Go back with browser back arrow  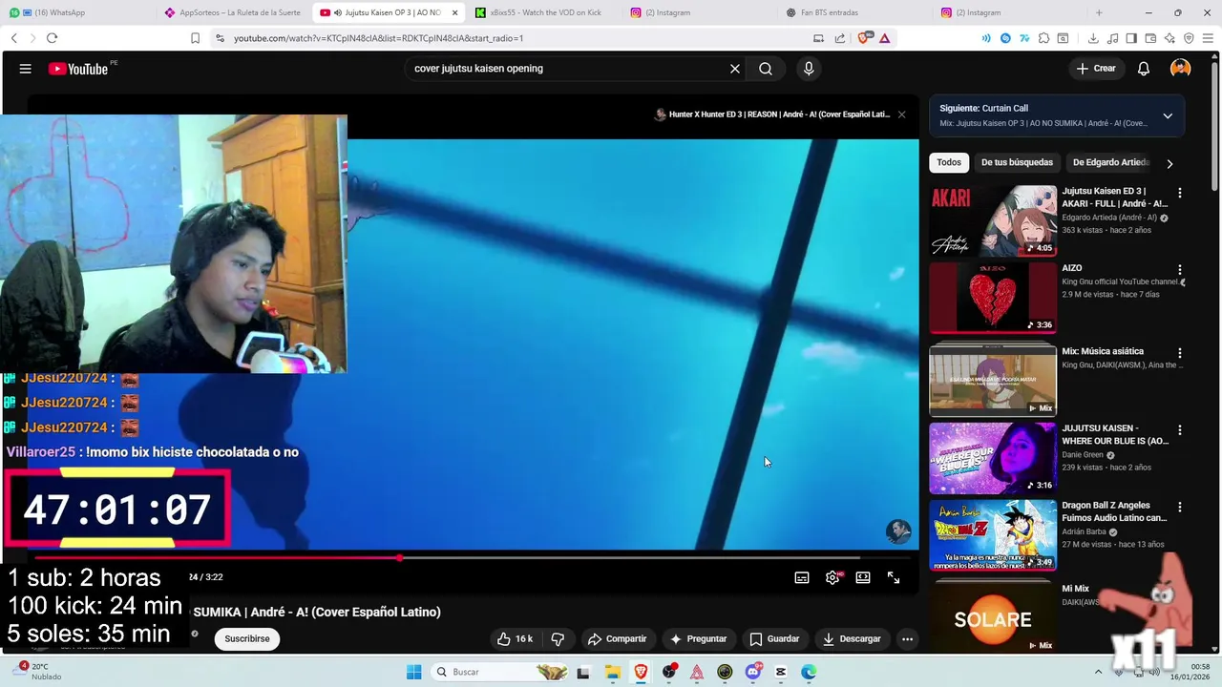tap(13, 38)
